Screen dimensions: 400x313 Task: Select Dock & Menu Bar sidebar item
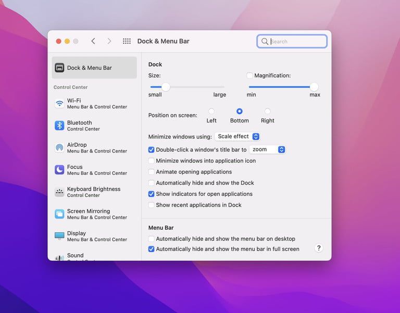coord(94,68)
